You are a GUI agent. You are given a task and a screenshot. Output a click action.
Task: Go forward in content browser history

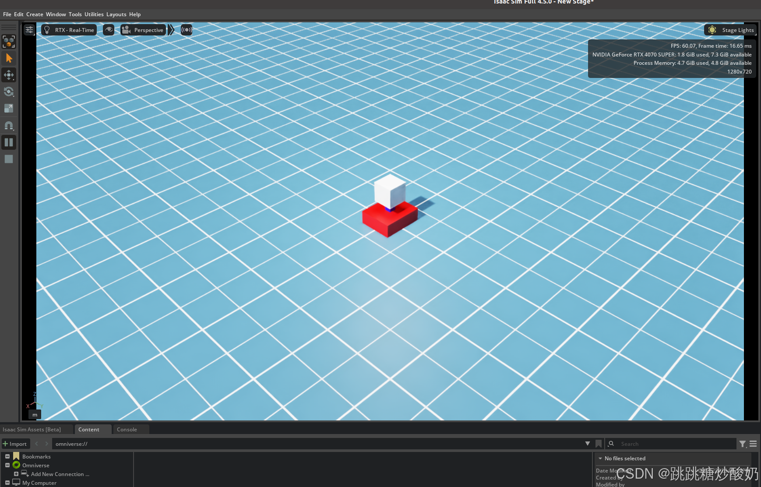46,444
